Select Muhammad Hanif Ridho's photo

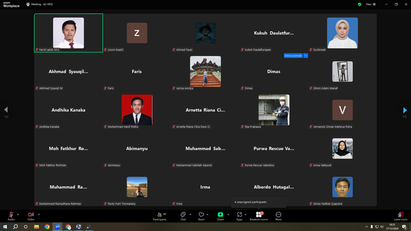click(137, 110)
